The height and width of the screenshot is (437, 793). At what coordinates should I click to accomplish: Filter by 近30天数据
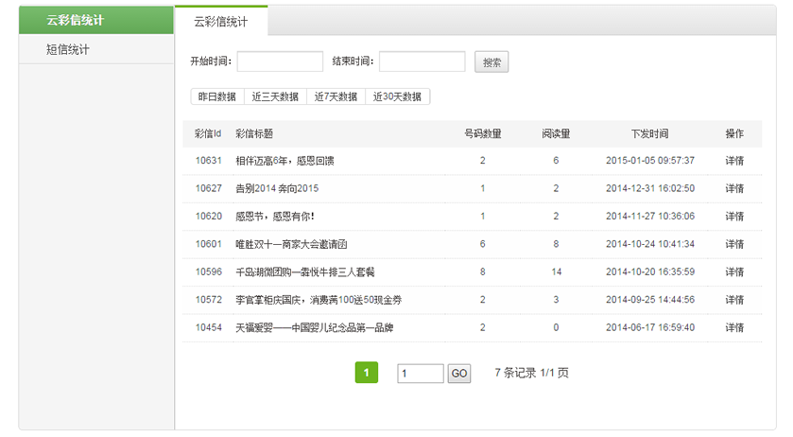(x=397, y=96)
